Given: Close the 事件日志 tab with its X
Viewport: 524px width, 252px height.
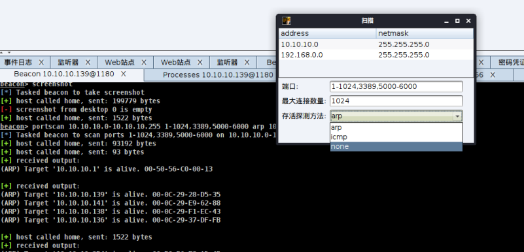Looking at the screenshot, I should coord(41,62).
